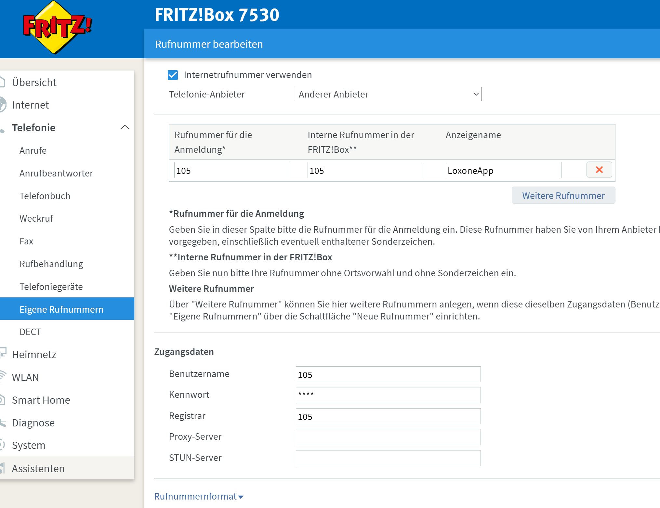
Task: Delete the LoxoneApp number row with the red X
Action: [x=599, y=170]
